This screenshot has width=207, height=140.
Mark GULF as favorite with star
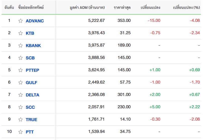21,83
